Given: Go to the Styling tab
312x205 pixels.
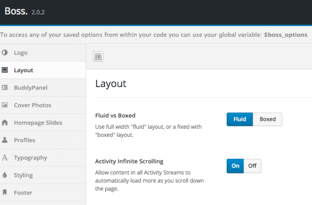Looking at the screenshot, I should tap(43, 175).
